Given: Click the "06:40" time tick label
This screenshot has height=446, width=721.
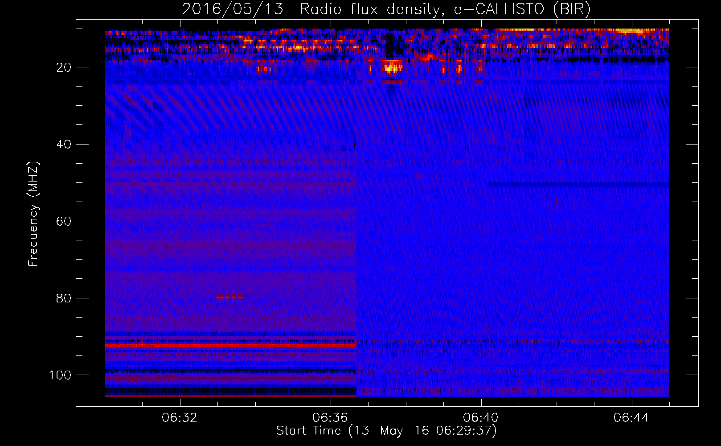Looking at the screenshot, I should 481,418.
